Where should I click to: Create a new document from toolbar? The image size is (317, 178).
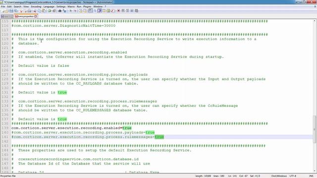3,11
